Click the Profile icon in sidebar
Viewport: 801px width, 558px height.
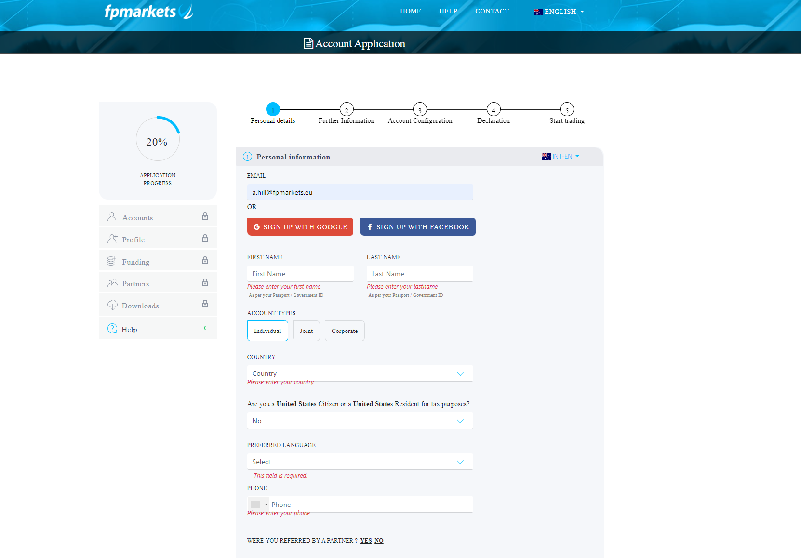tap(112, 239)
